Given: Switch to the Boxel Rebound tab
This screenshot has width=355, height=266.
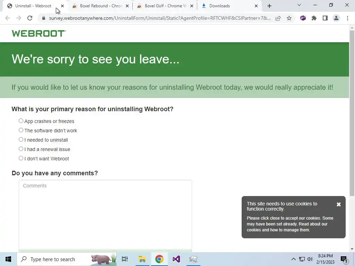Looking at the screenshot, I should point(101,6).
